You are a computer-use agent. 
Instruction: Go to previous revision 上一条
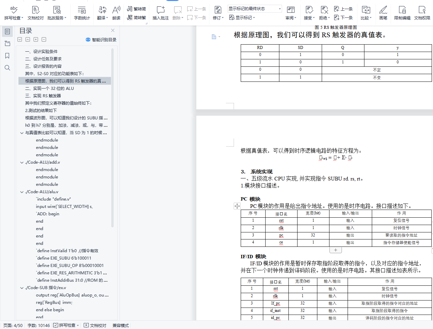(343, 9)
